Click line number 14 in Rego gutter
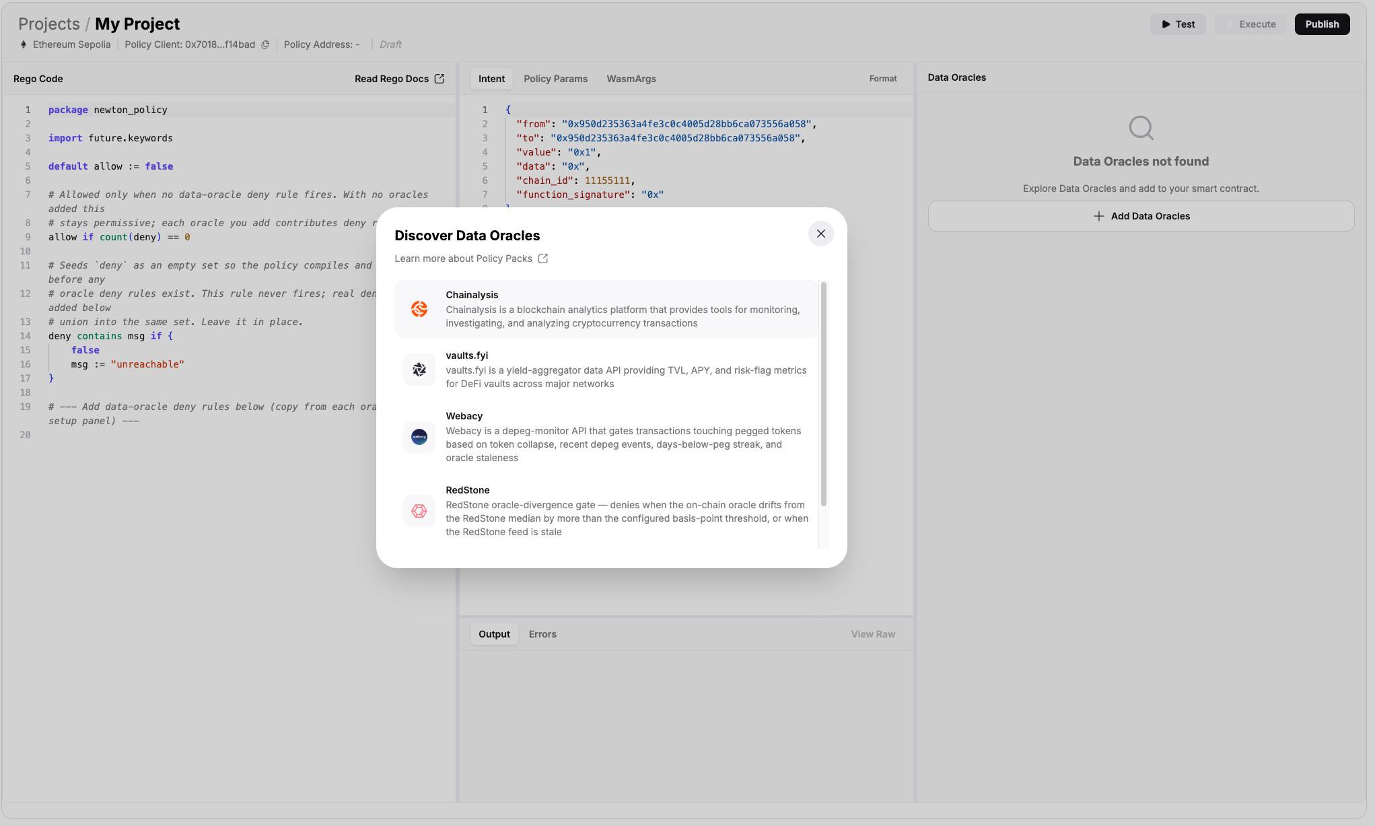 click(x=25, y=336)
